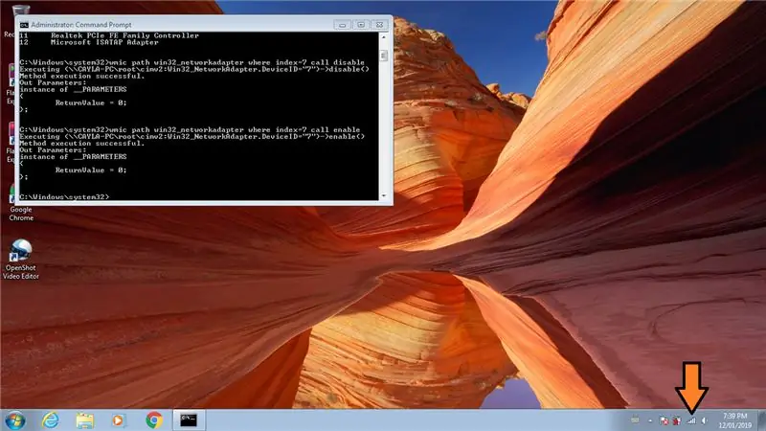
Task: Click the Command Prompt scrollbar up arrow
Action: 384,36
